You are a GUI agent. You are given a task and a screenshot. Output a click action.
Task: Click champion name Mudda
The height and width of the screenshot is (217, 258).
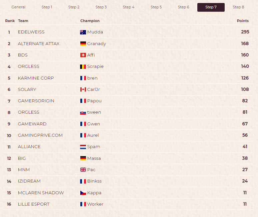95,32
